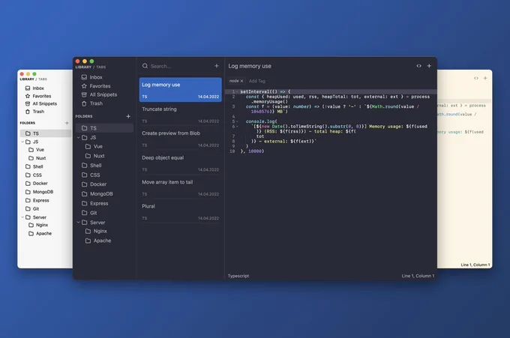Click Line 1, Column 1 in dark window status bar
The height and width of the screenshot is (338, 510).
coord(418,276)
